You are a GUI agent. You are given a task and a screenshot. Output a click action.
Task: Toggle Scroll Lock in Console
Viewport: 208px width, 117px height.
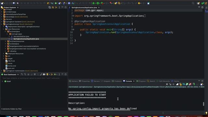[x=180, y=84]
